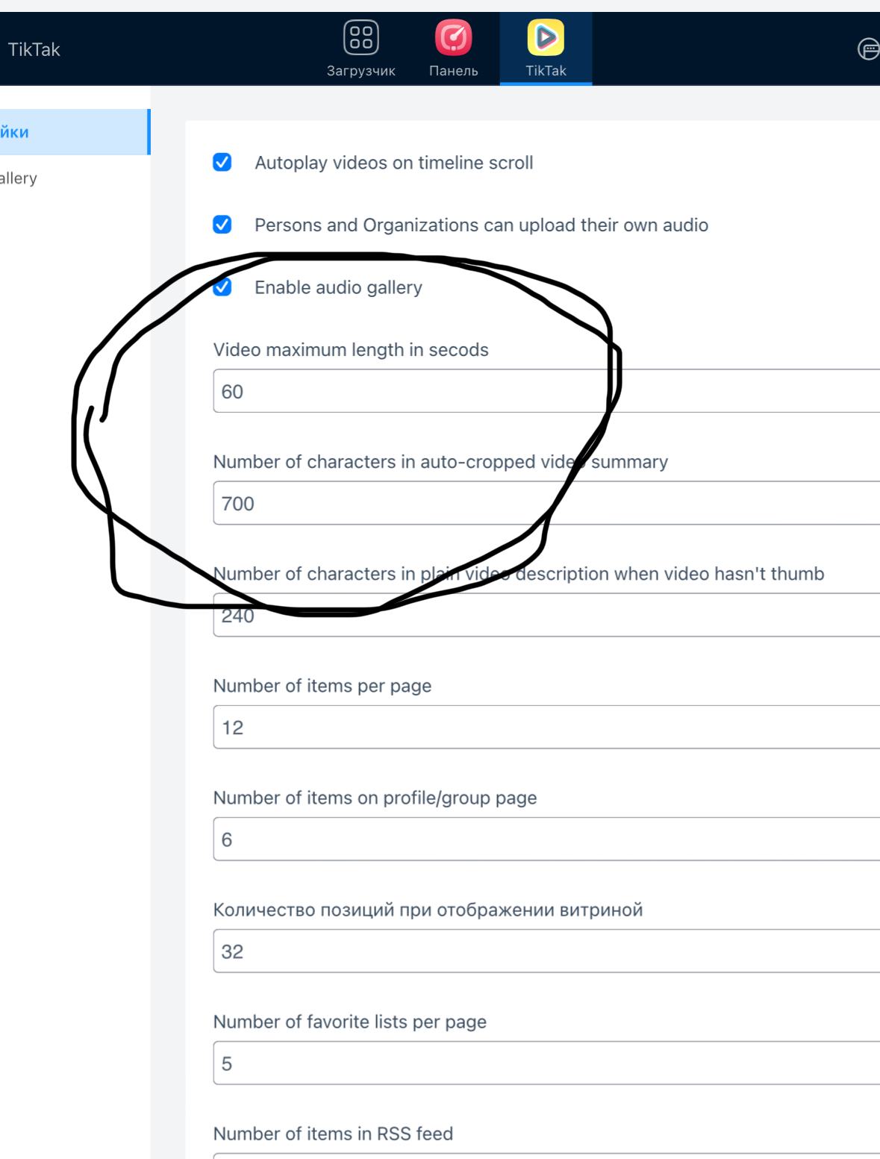Click the chat icon at the top right
This screenshot has height=1159, width=880.
coord(868,49)
